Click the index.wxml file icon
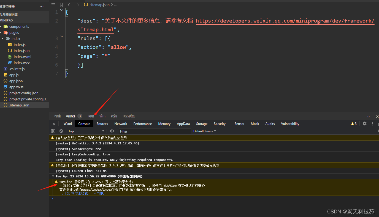 click(x=10, y=57)
